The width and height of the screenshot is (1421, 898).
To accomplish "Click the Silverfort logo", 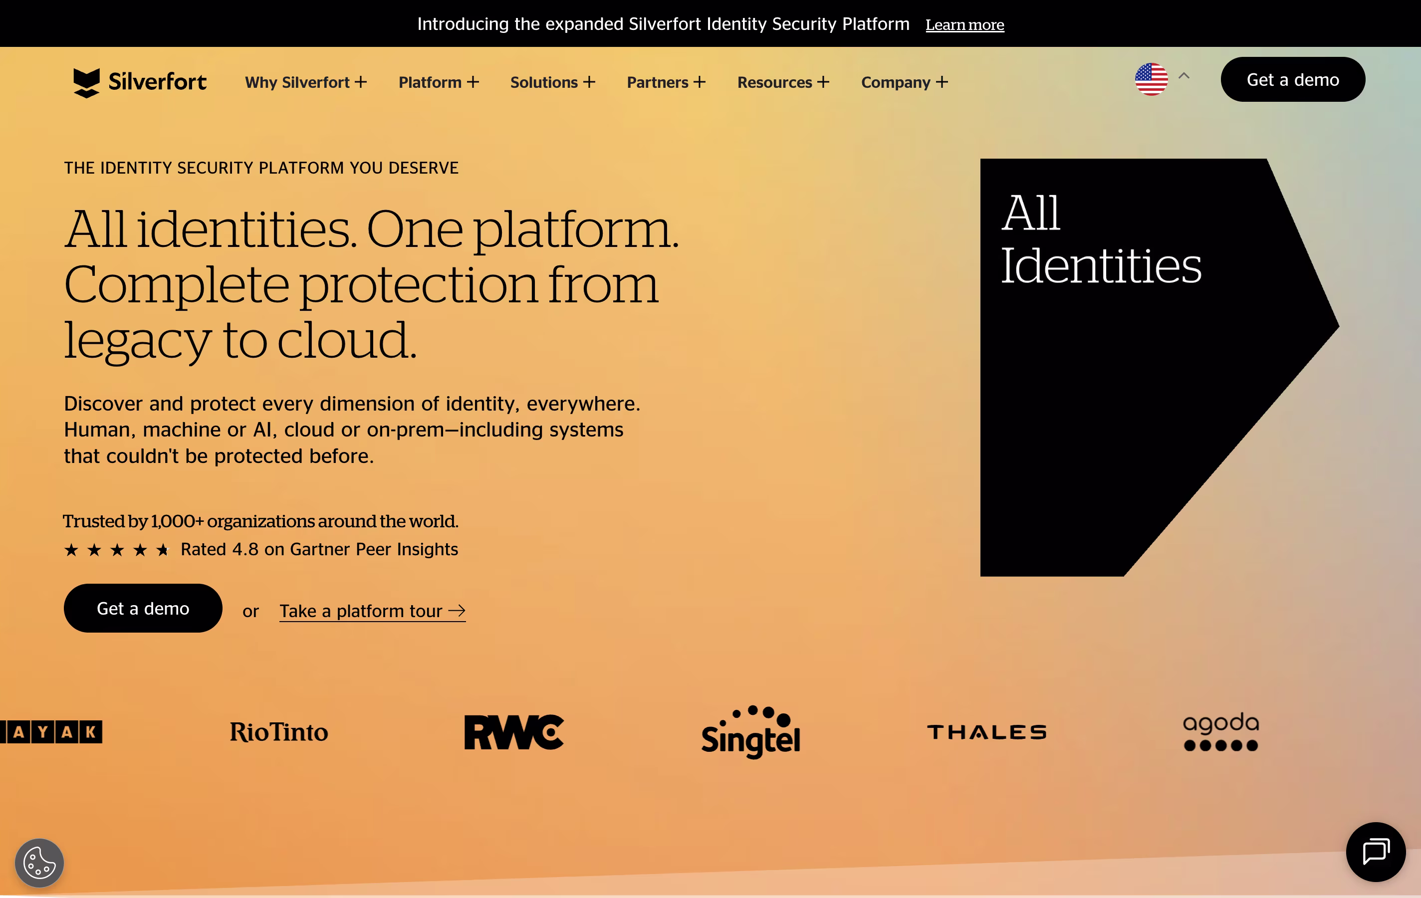I will point(140,82).
